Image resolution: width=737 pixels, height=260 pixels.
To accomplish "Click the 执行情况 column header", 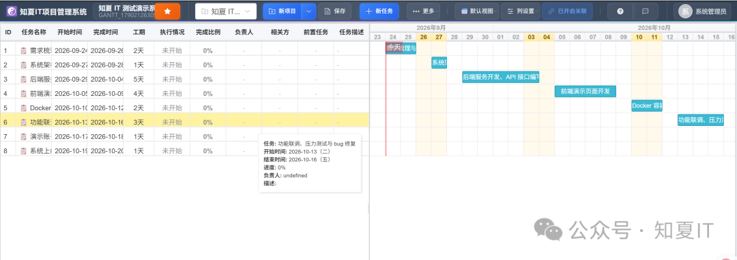I will point(172,32).
